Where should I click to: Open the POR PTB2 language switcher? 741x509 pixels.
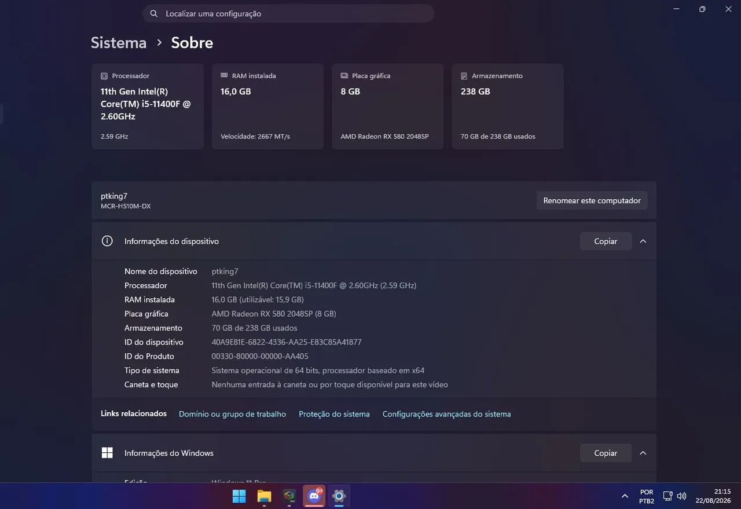[647, 496]
